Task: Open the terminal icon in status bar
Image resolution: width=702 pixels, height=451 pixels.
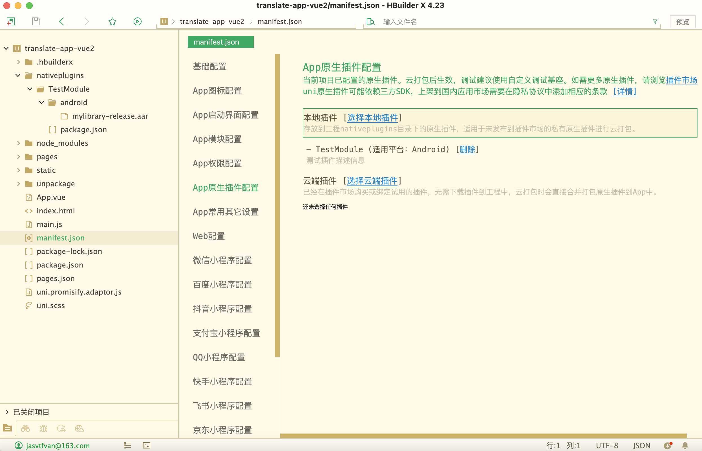Action: point(146,445)
